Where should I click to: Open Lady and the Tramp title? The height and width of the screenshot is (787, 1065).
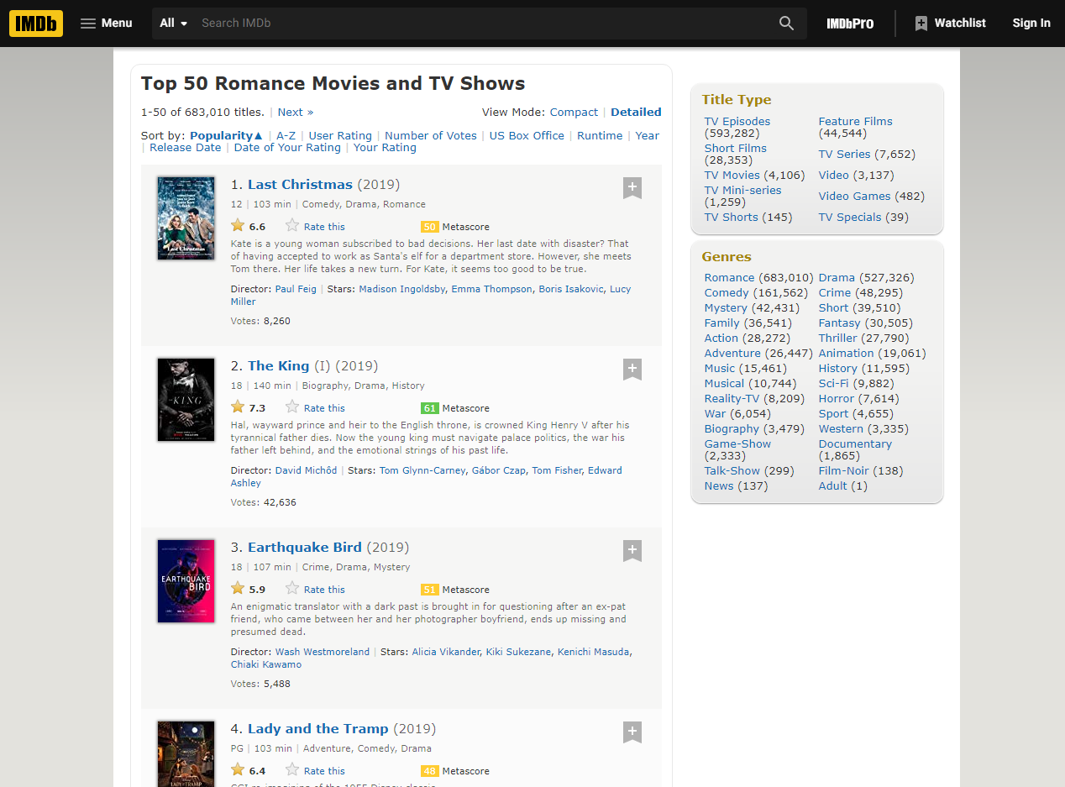pos(318,729)
